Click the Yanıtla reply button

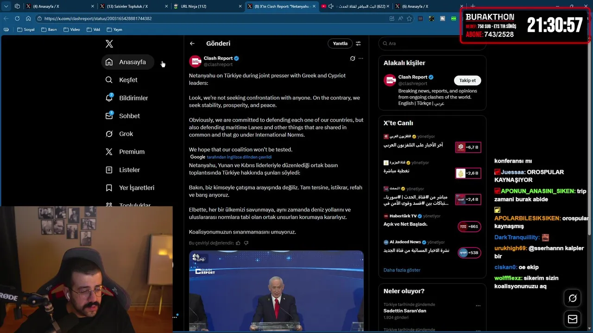[340, 43]
